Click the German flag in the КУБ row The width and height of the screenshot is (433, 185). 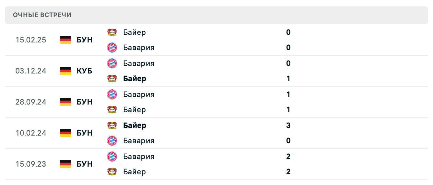click(65, 71)
